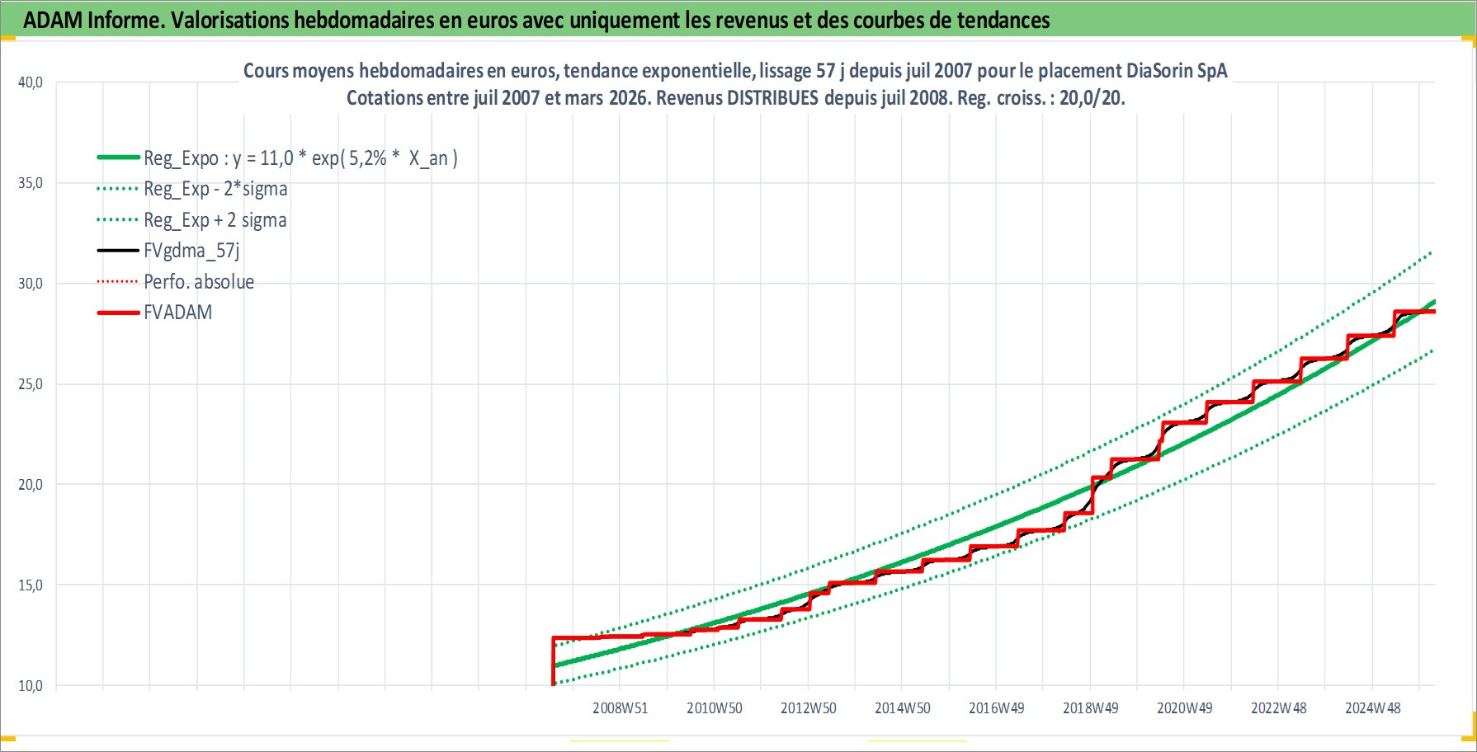This screenshot has width=1477, height=752.
Task: Click the ADAM Informe header title
Action: (536, 20)
